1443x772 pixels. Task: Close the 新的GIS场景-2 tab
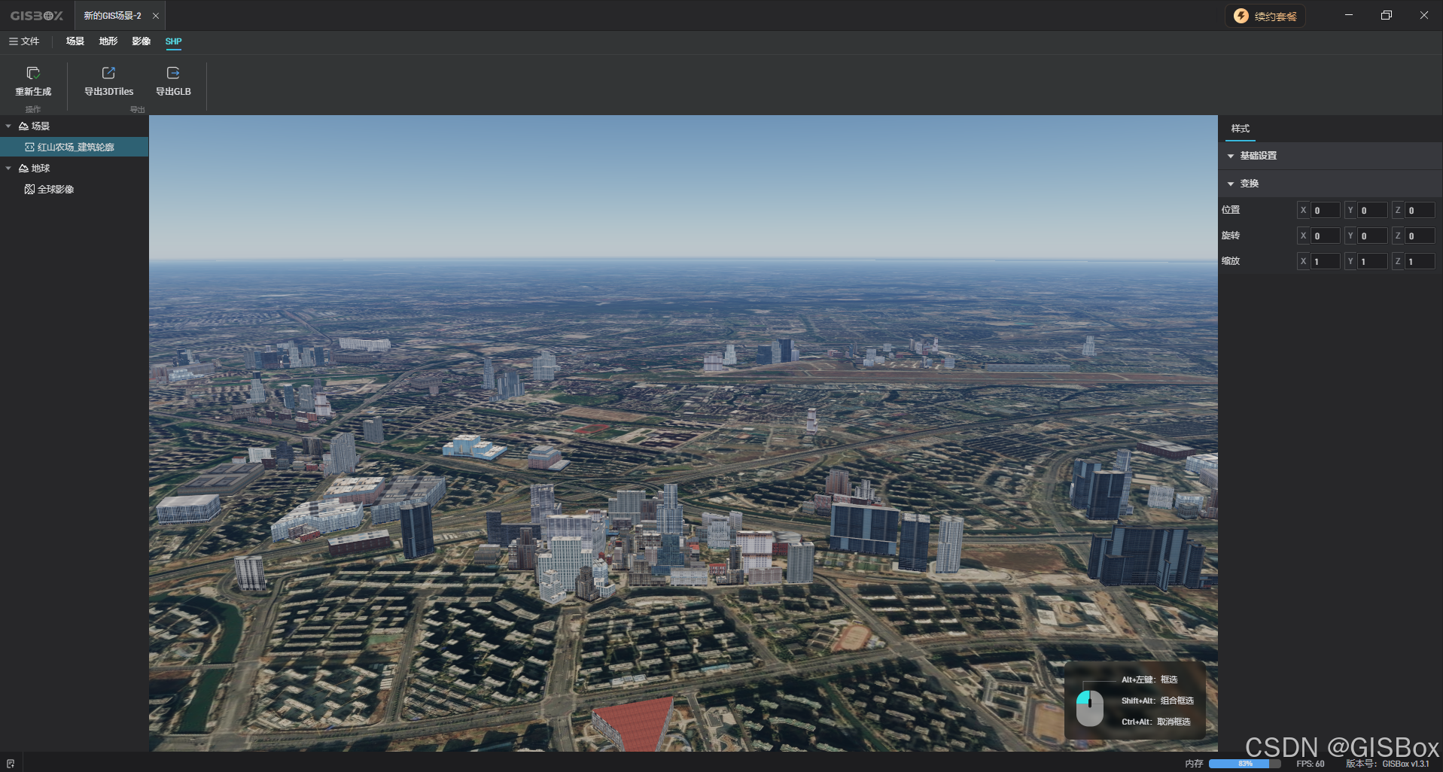pyautogui.click(x=156, y=16)
